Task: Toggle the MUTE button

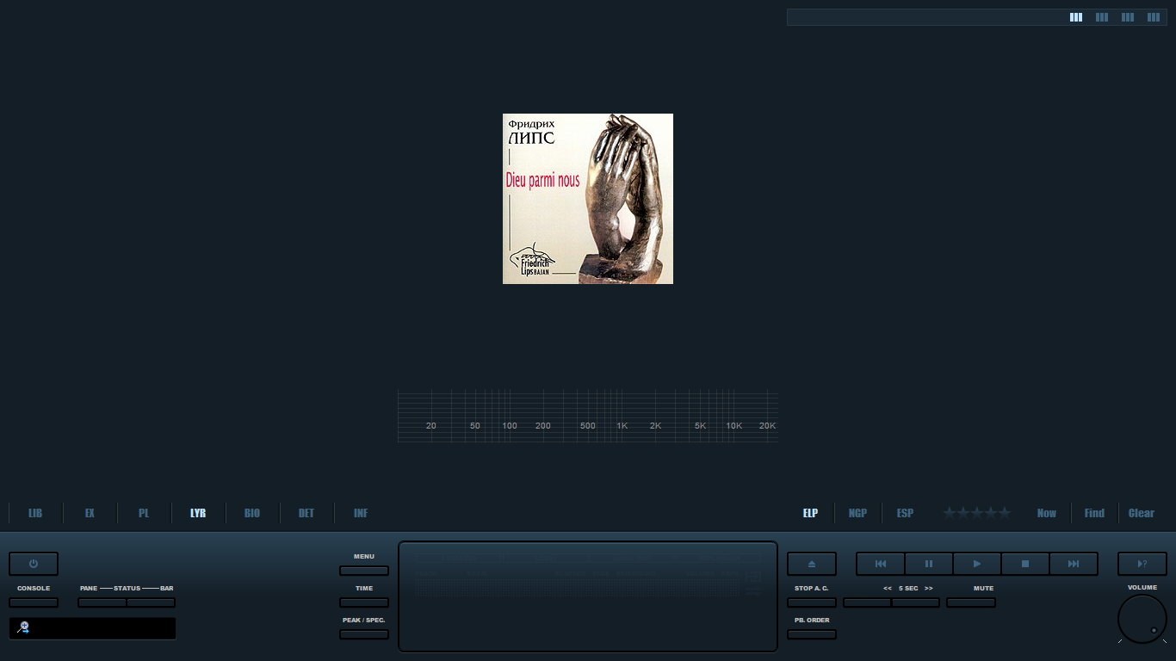Action: (x=971, y=602)
